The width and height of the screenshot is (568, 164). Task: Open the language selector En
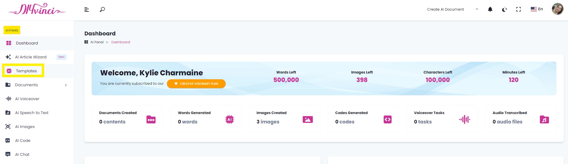(537, 9)
